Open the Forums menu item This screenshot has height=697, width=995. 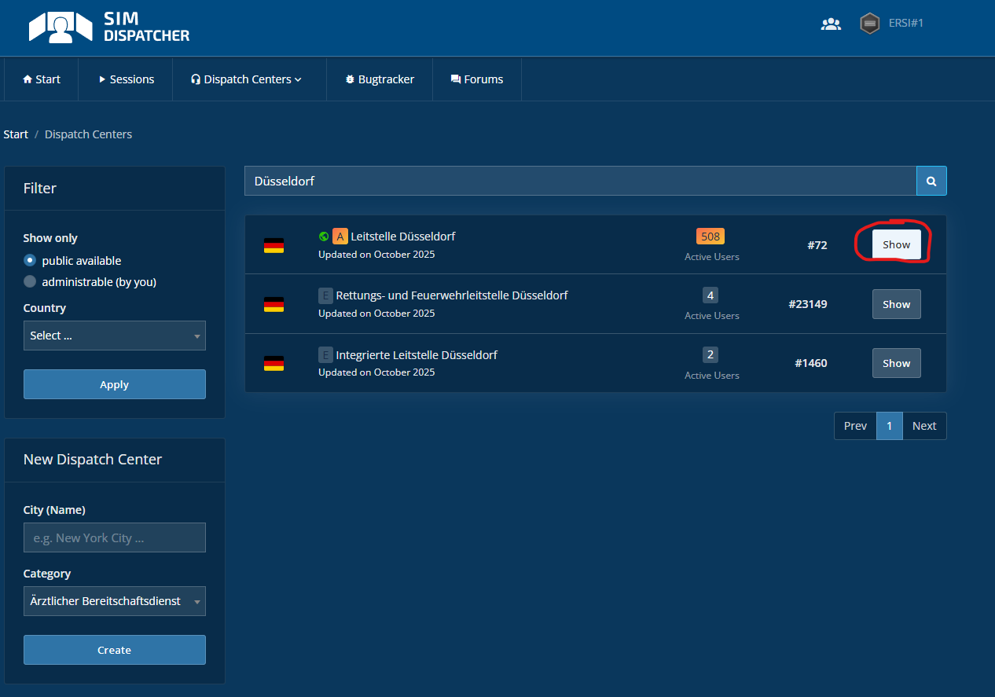477,79
